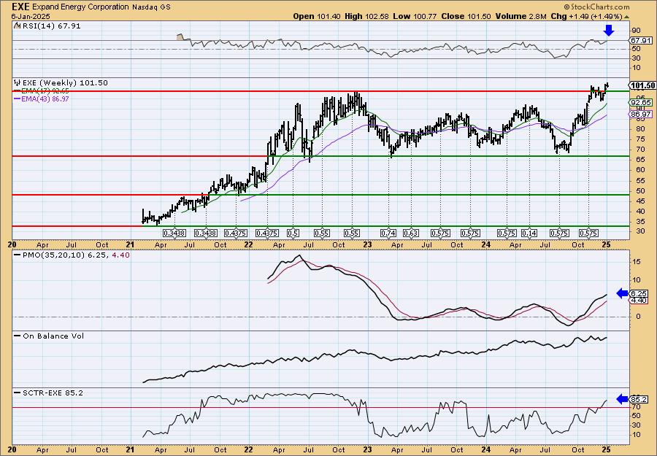The width and height of the screenshot is (657, 456).
Task: Click the Chg +1.49 (+1.49%) value
Action: [587, 16]
